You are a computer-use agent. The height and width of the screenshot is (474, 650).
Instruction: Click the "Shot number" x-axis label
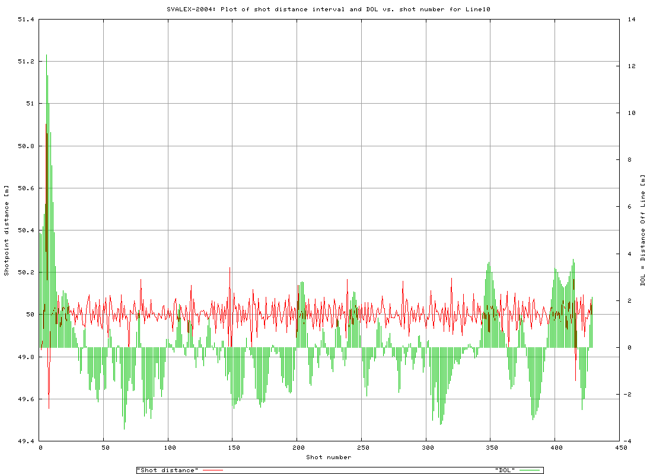pos(329,457)
